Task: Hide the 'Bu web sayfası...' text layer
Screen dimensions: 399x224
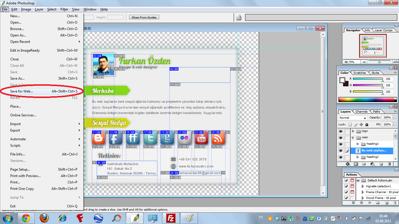Action: (341, 151)
